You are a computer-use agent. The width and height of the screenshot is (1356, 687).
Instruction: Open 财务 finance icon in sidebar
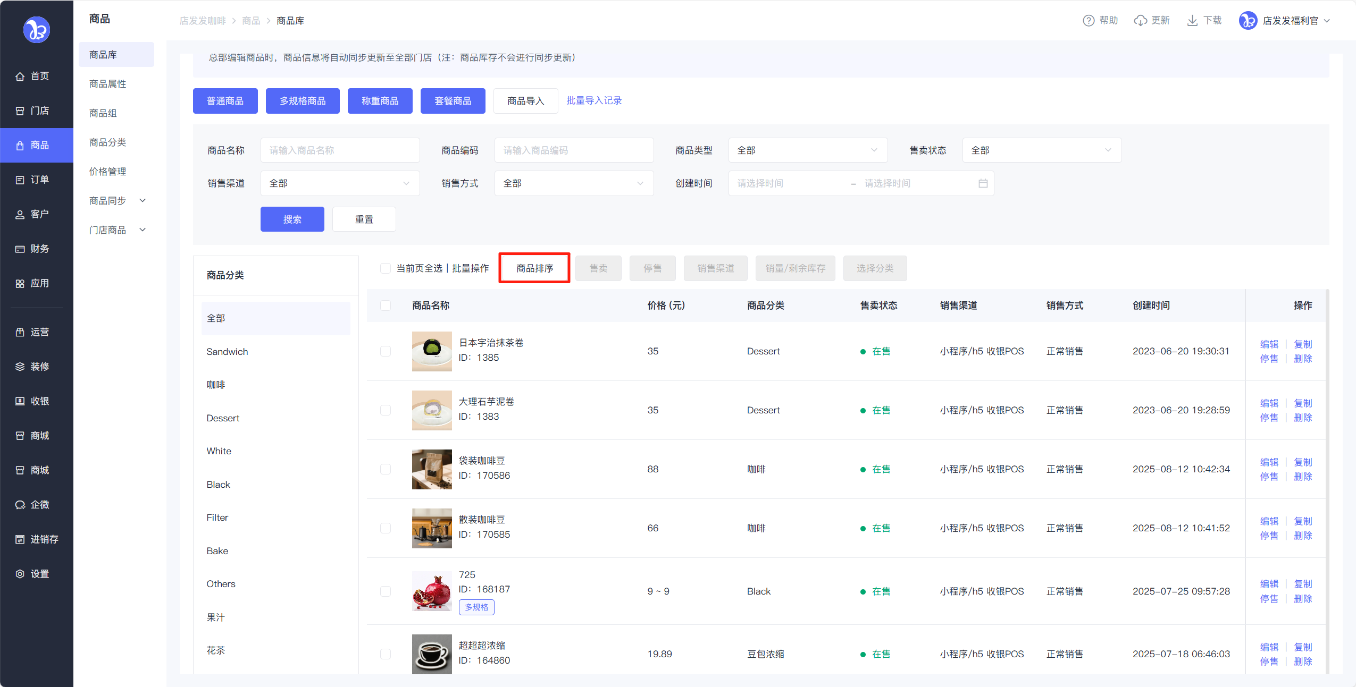[x=20, y=249]
